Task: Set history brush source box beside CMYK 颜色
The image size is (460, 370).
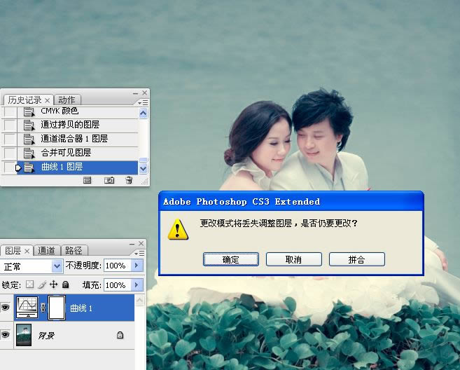Action: pyautogui.click(x=9, y=111)
